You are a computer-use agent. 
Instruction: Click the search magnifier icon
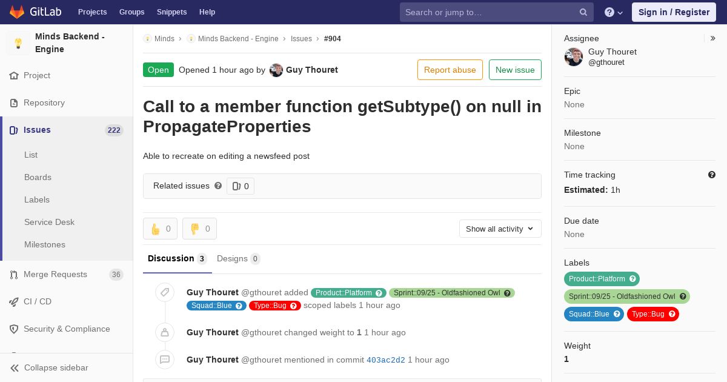point(583,12)
